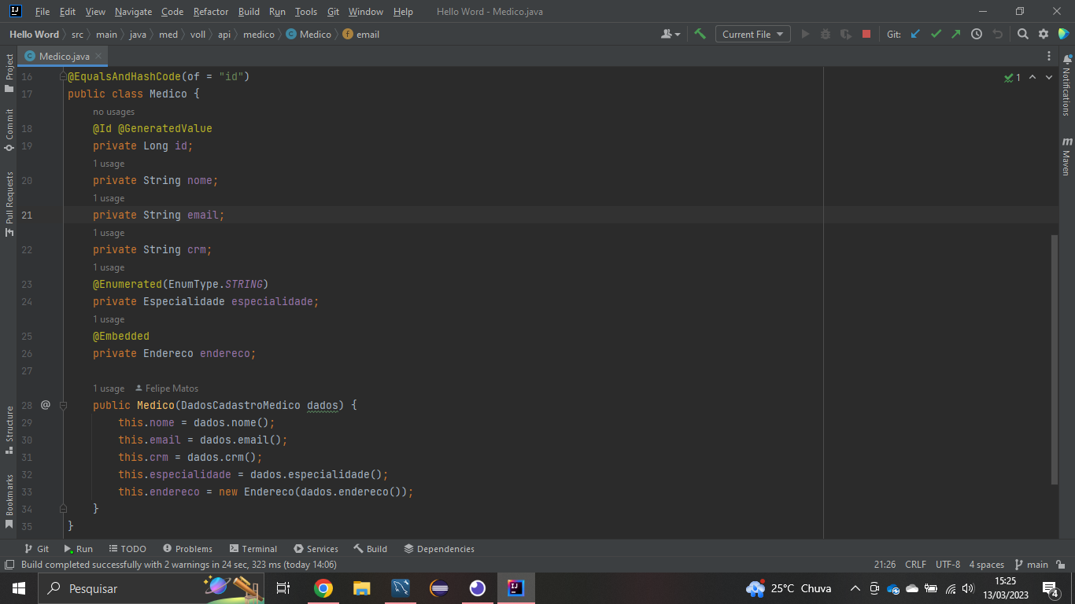Open the Notifications side panel
Image resolution: width=1075 pixels, height=604 pixels.
pos(1066,85)
